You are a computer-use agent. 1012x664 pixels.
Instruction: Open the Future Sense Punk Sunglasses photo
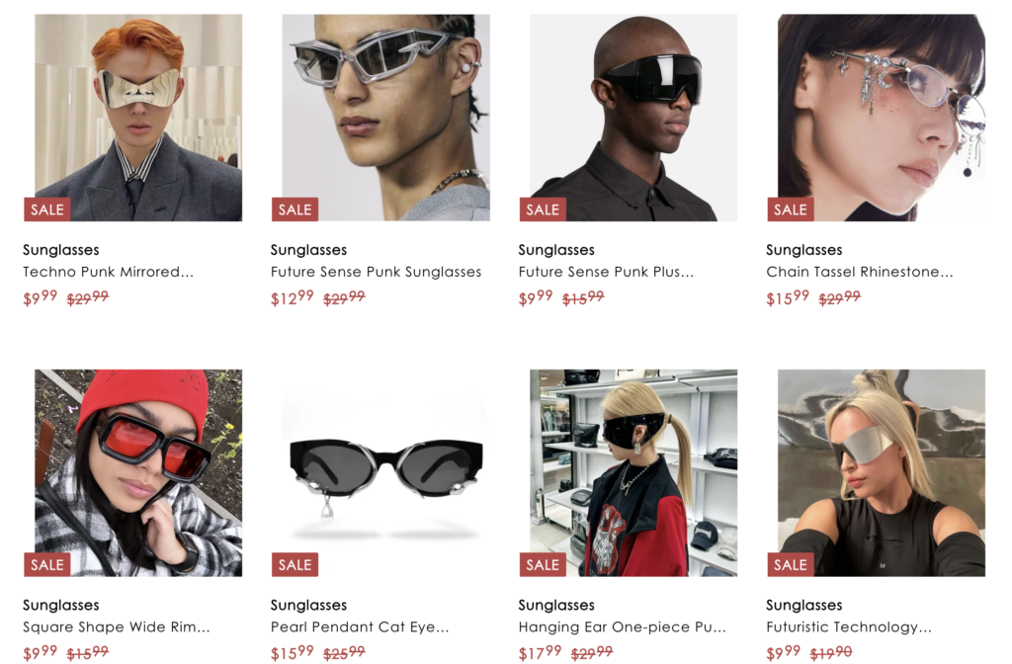(x=386, y=118)
